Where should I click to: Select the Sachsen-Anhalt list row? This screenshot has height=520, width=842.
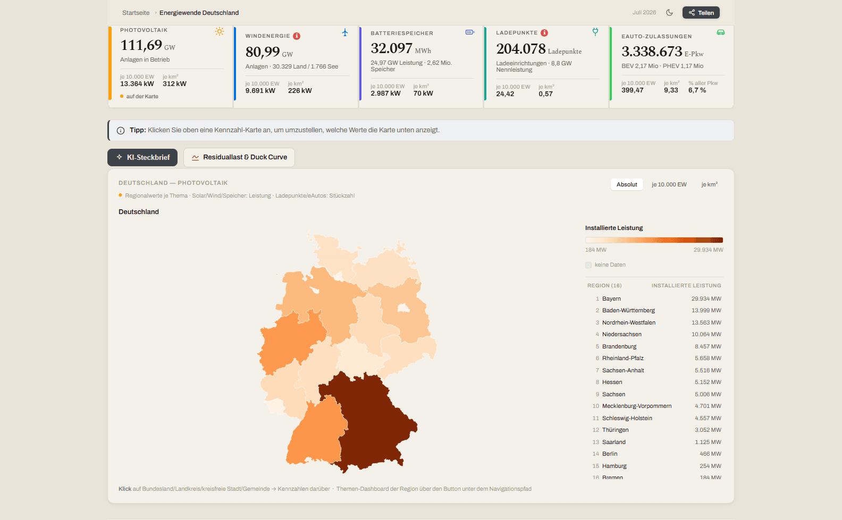654,371
